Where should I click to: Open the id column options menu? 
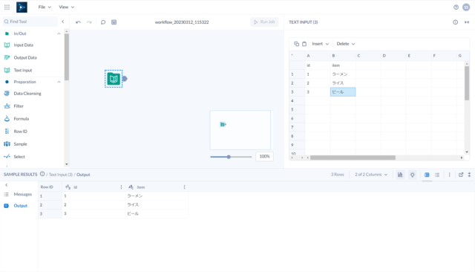pos(122,187)
